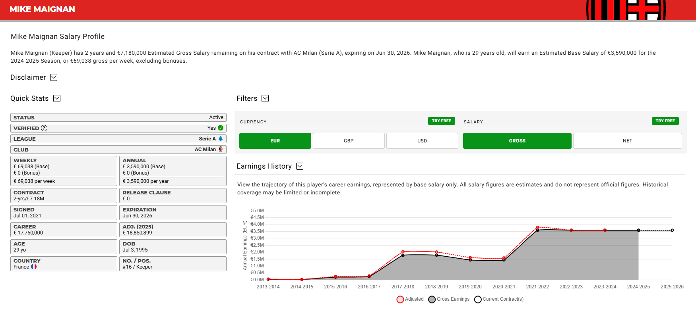Click the Serie A league link
The image size is (696, 311).
click(207, 139)
